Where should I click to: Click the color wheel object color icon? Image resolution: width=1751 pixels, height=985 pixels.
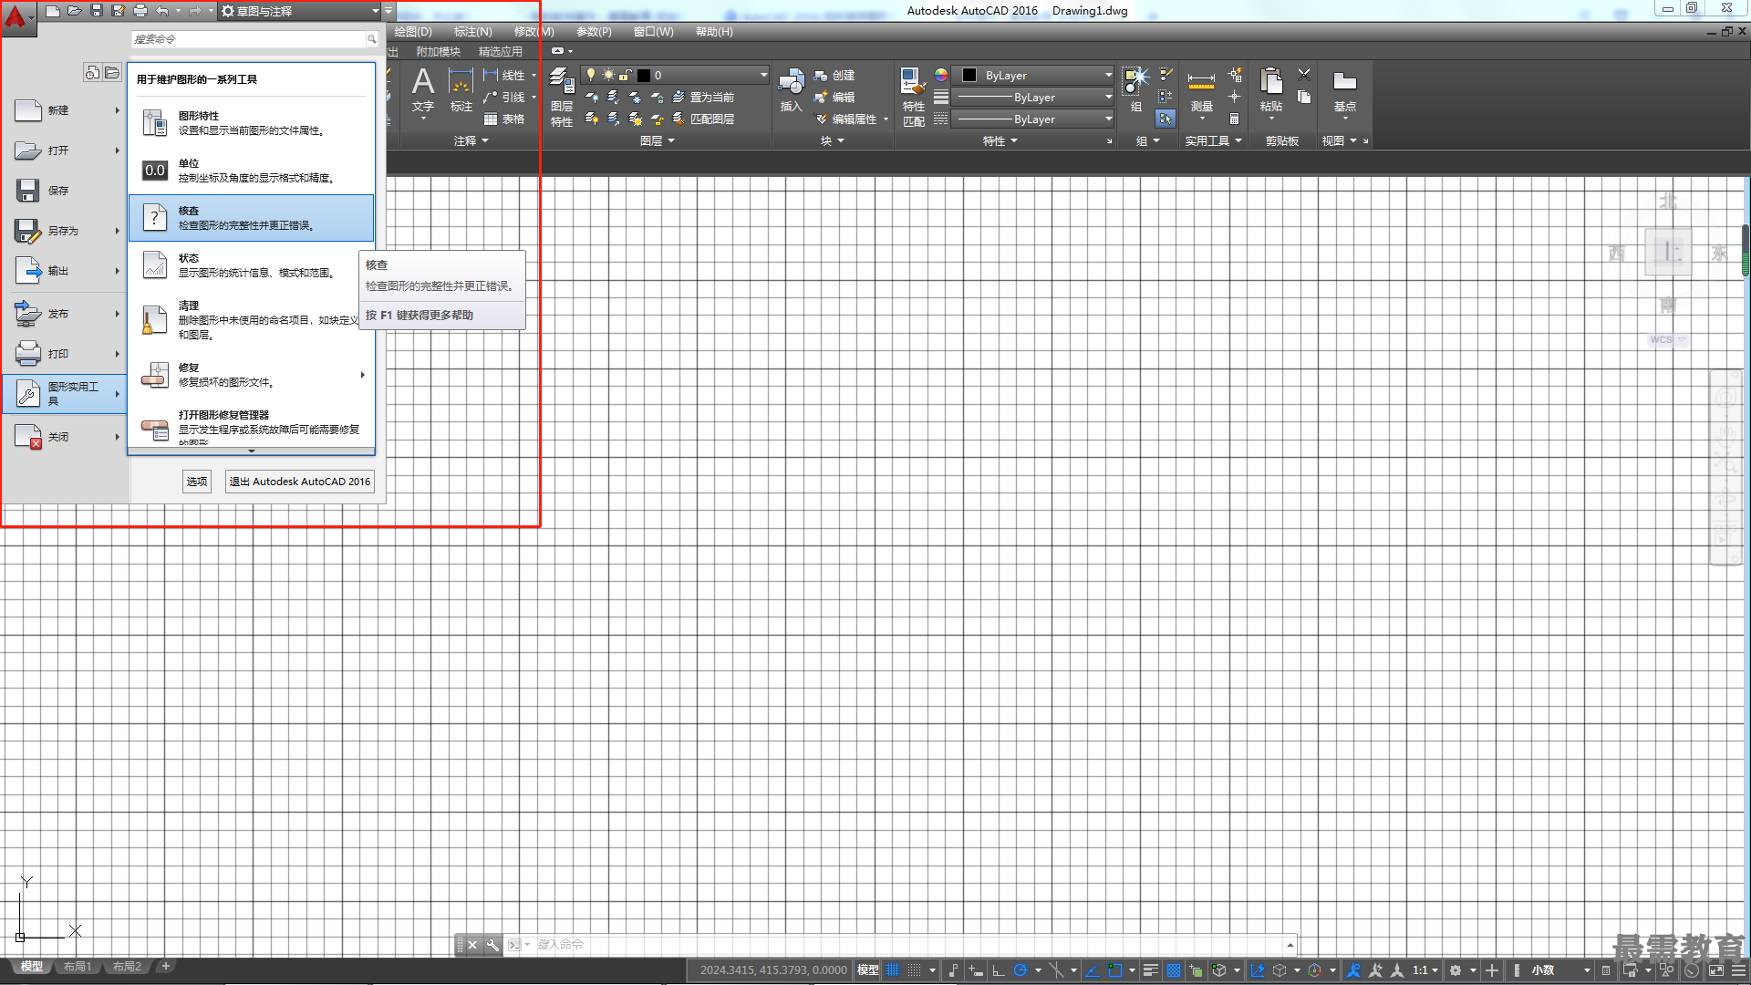coord(941,75)
